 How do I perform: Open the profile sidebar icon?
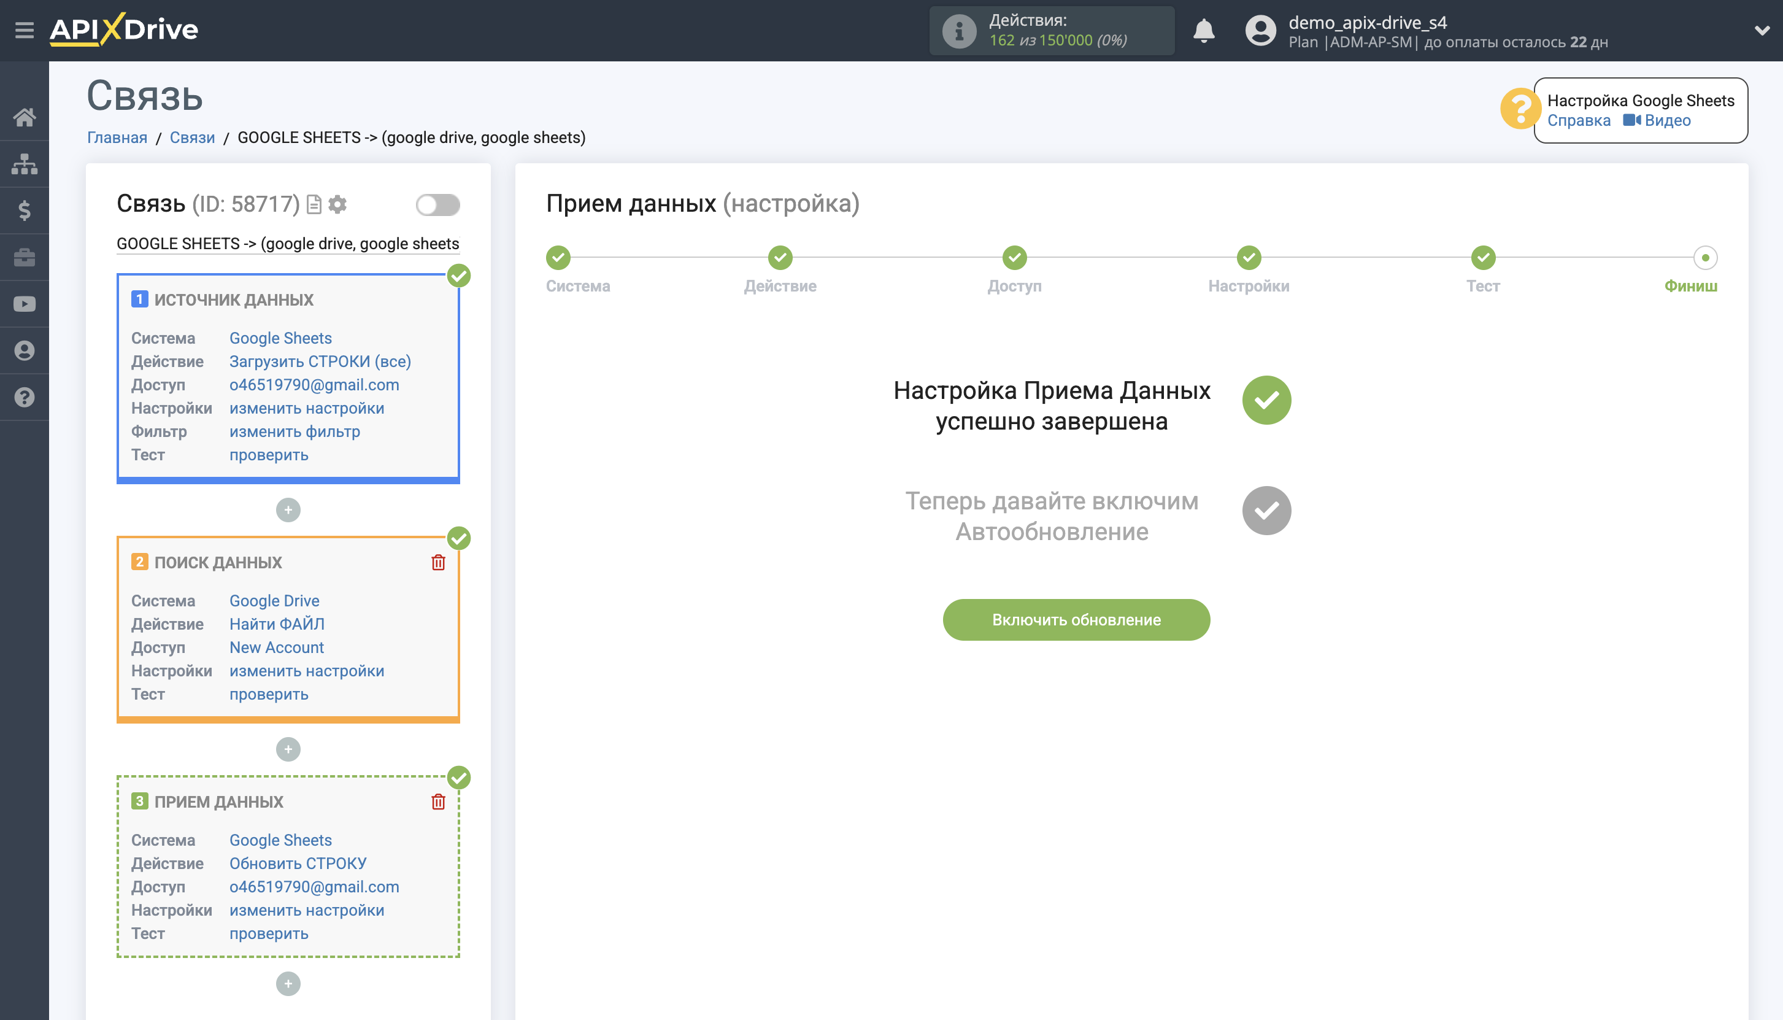point(25,350)
